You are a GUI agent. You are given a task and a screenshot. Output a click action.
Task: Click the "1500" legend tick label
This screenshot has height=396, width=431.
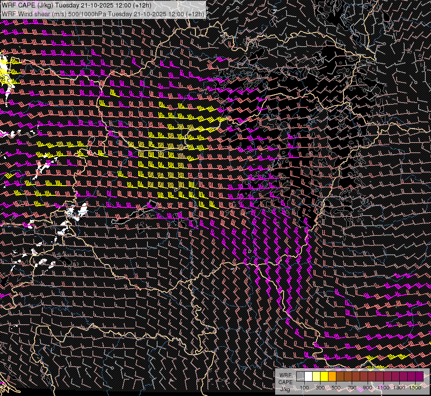click(415, 388)
